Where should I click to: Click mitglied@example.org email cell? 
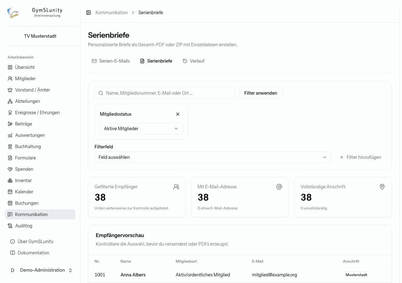click(x=274, y=275)
